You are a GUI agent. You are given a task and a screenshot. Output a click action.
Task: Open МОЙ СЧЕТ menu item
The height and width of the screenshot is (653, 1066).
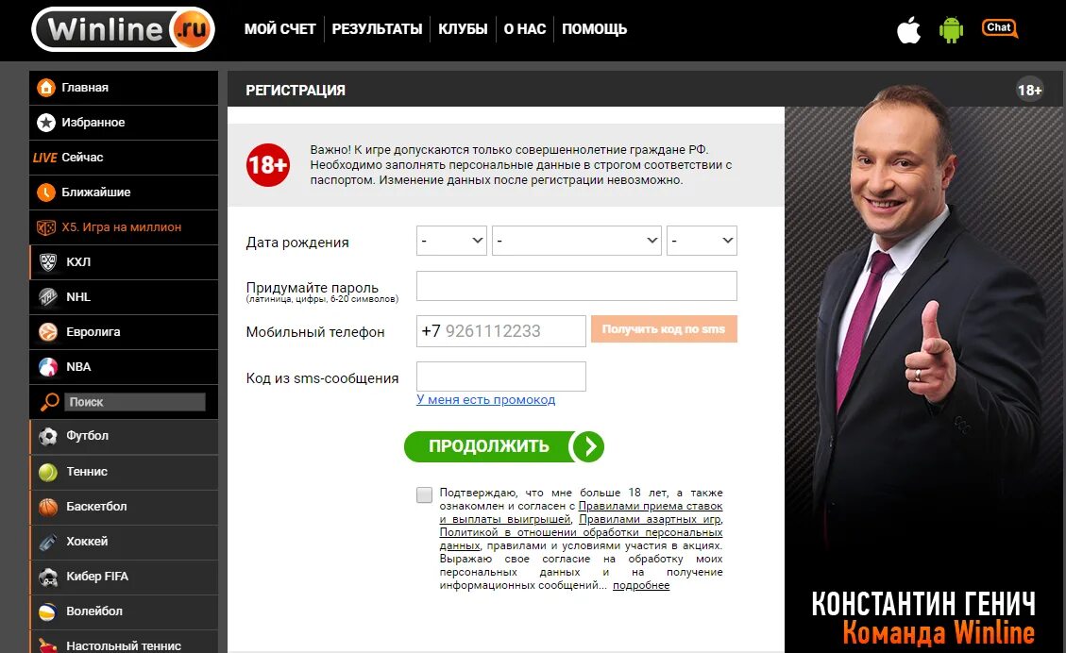pyautogui.click(x=280, y=29)
